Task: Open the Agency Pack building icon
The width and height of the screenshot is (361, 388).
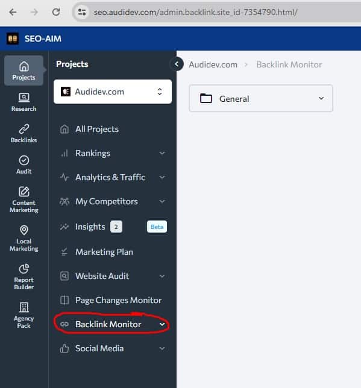Action: (x=24, y=307)
